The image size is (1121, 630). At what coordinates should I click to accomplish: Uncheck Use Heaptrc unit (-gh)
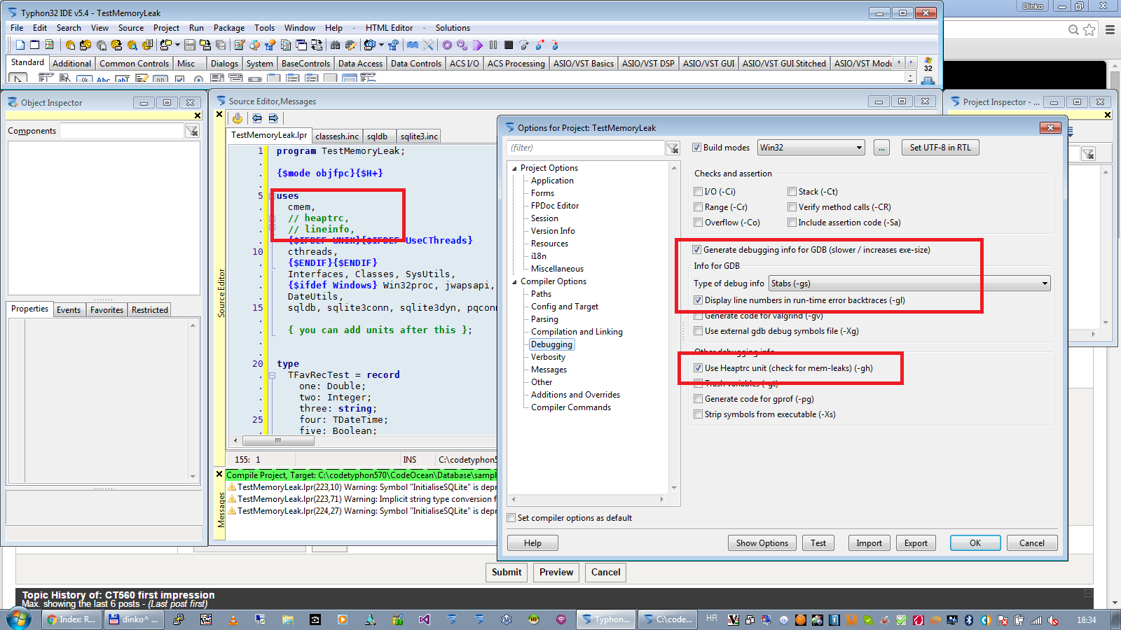[698, 367]
